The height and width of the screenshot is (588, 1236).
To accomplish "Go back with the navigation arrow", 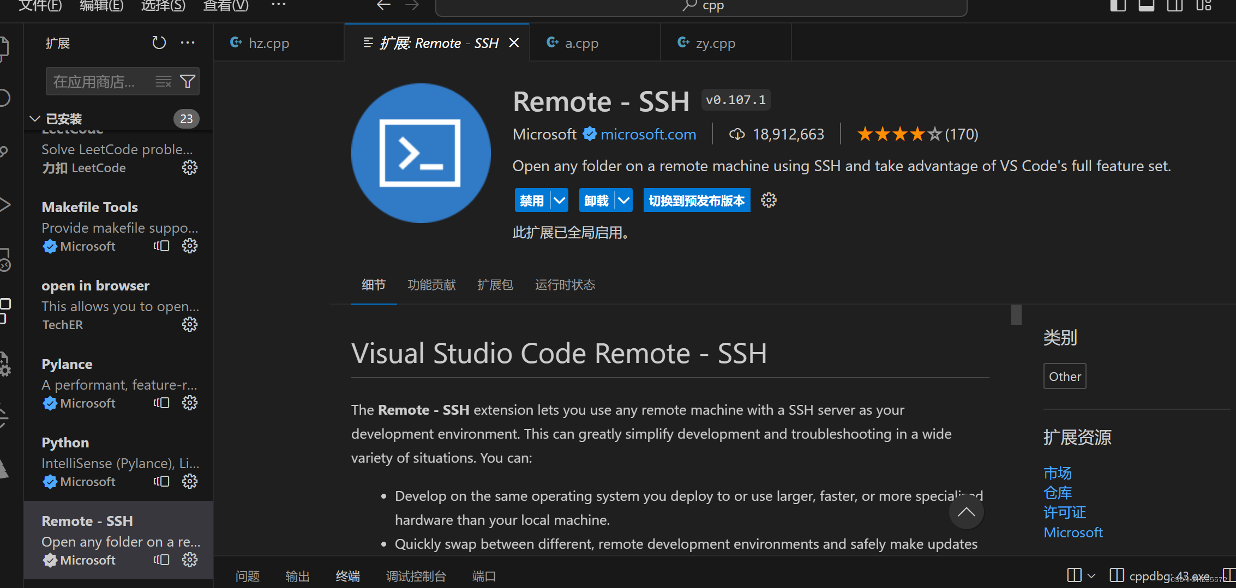I will [x=383, y=5].
